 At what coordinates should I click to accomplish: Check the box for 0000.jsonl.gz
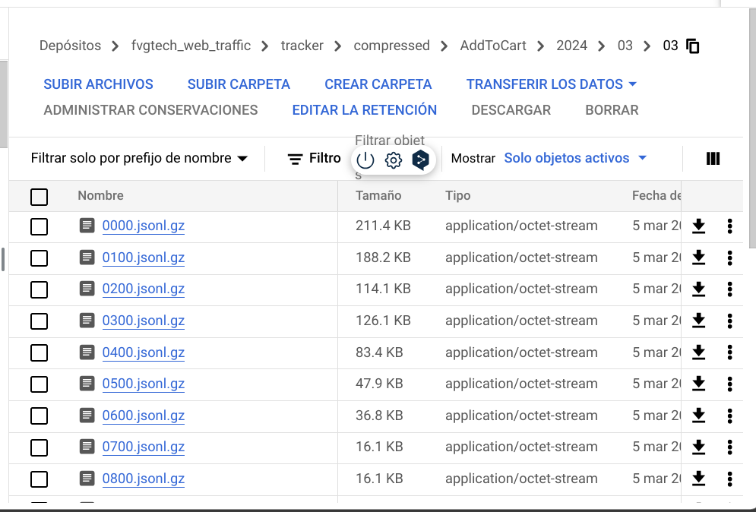(x=39, y=226)
